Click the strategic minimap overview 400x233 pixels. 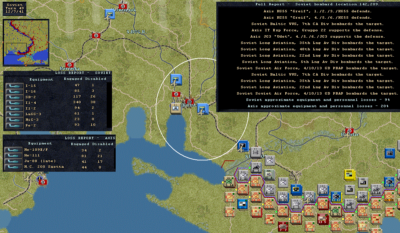[26, 42]
